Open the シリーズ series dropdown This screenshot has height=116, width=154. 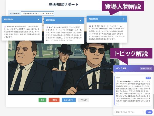point(37,13)
